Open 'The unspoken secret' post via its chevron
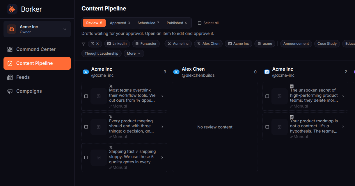The height and width of the screenshot is (186, 355). (x=343, y=96)
